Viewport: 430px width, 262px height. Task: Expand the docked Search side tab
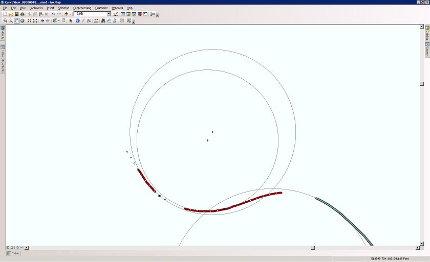[427, 49]
